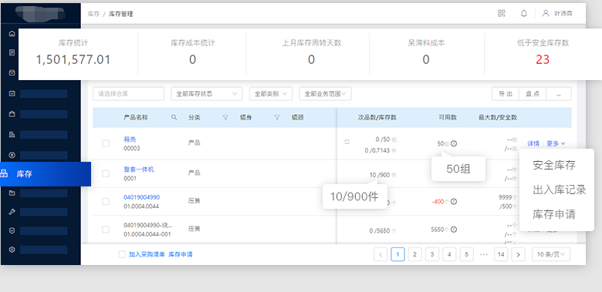This screenshot has width=602, height=292.
Task: Select 出入库记录 from the menu
Action: [x=560, y=190]
